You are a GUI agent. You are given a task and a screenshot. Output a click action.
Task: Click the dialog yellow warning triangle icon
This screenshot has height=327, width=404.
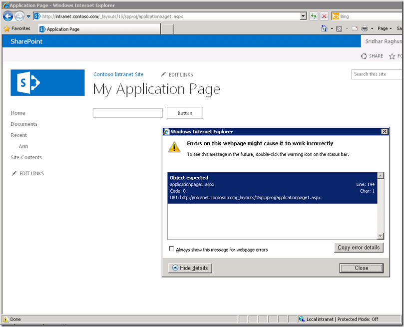pos(174,147)
